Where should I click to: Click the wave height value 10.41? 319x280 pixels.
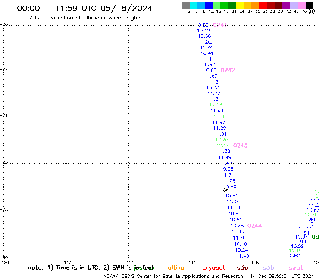point(207,53)
